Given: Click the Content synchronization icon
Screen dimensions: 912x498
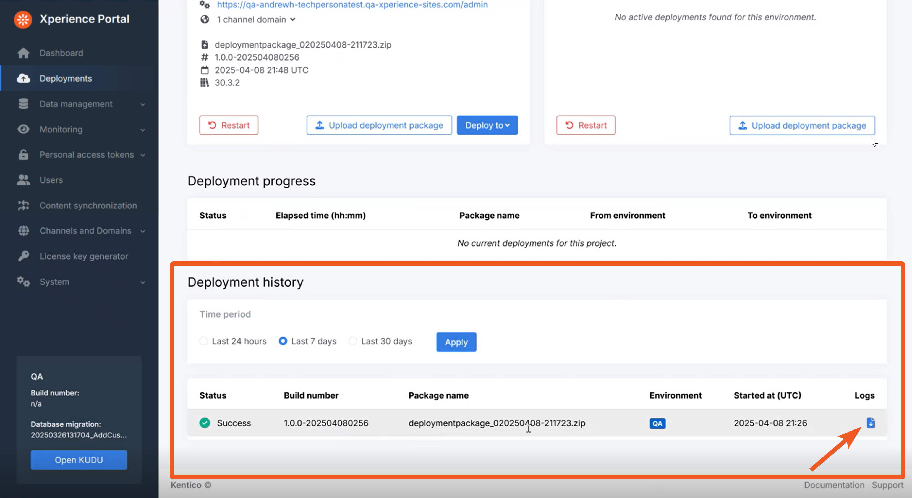Looking at the screenshot, I should click(x=23, y=205).
